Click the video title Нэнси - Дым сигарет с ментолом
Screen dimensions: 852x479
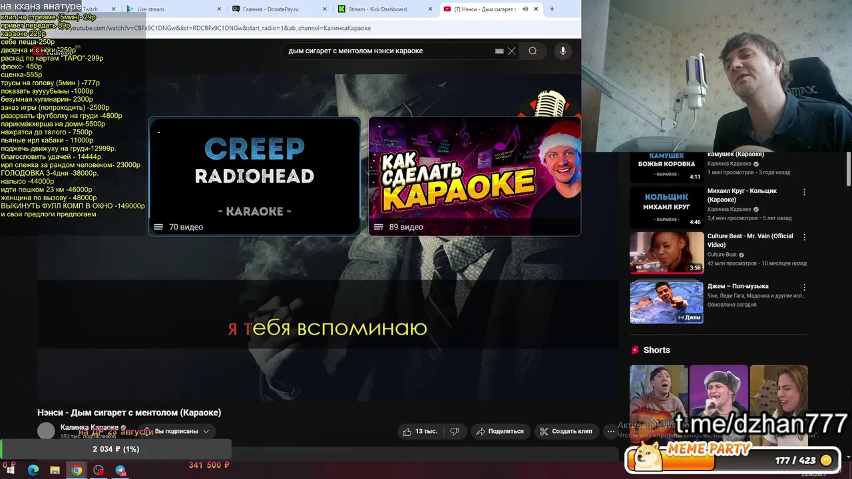[129, 412]
